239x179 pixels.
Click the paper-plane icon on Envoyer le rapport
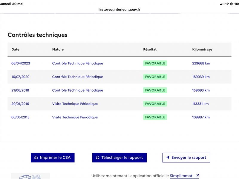point(168,158)
